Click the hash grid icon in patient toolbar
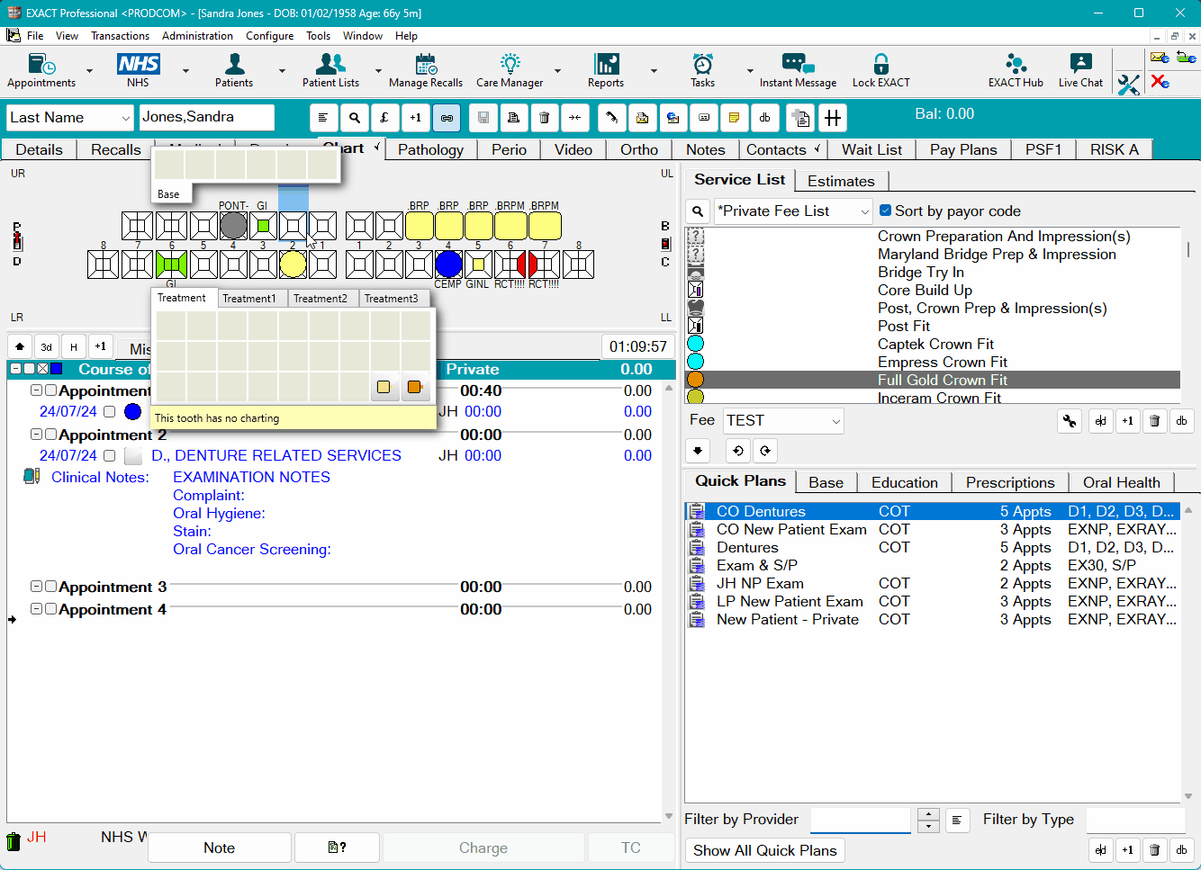This screenshot has width=1201, height=870. click(x=833, y=118)
